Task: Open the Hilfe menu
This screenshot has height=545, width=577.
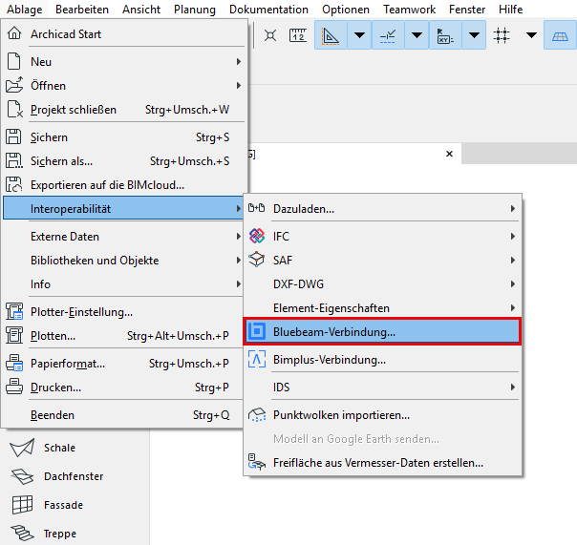Action: 510,10
